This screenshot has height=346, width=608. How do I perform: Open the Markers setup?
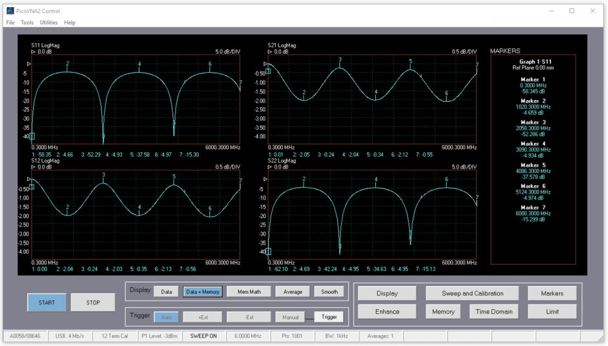pyautogui.click(x=552, y=293)
